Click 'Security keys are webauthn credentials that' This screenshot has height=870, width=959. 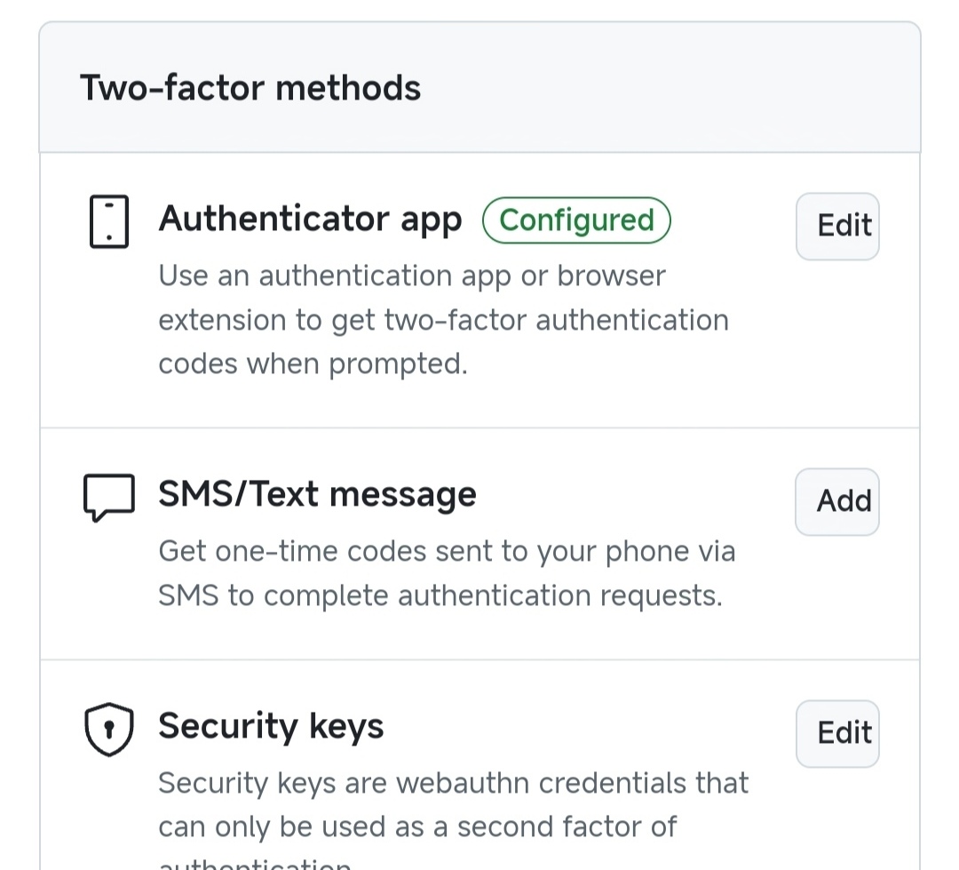453,783
